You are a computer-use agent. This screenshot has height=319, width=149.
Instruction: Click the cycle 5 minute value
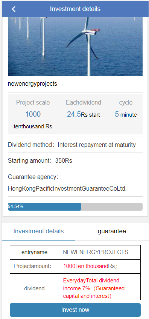pos(126,114)
